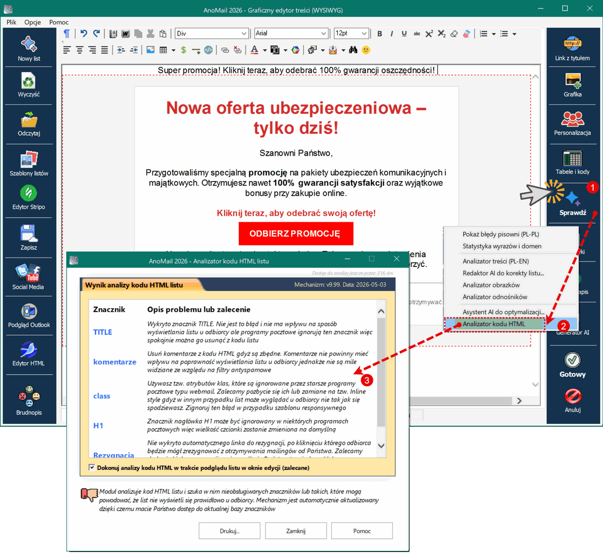Toggle 'Dokonuj analizy kodu HTML' checkbox

[91, 468]
